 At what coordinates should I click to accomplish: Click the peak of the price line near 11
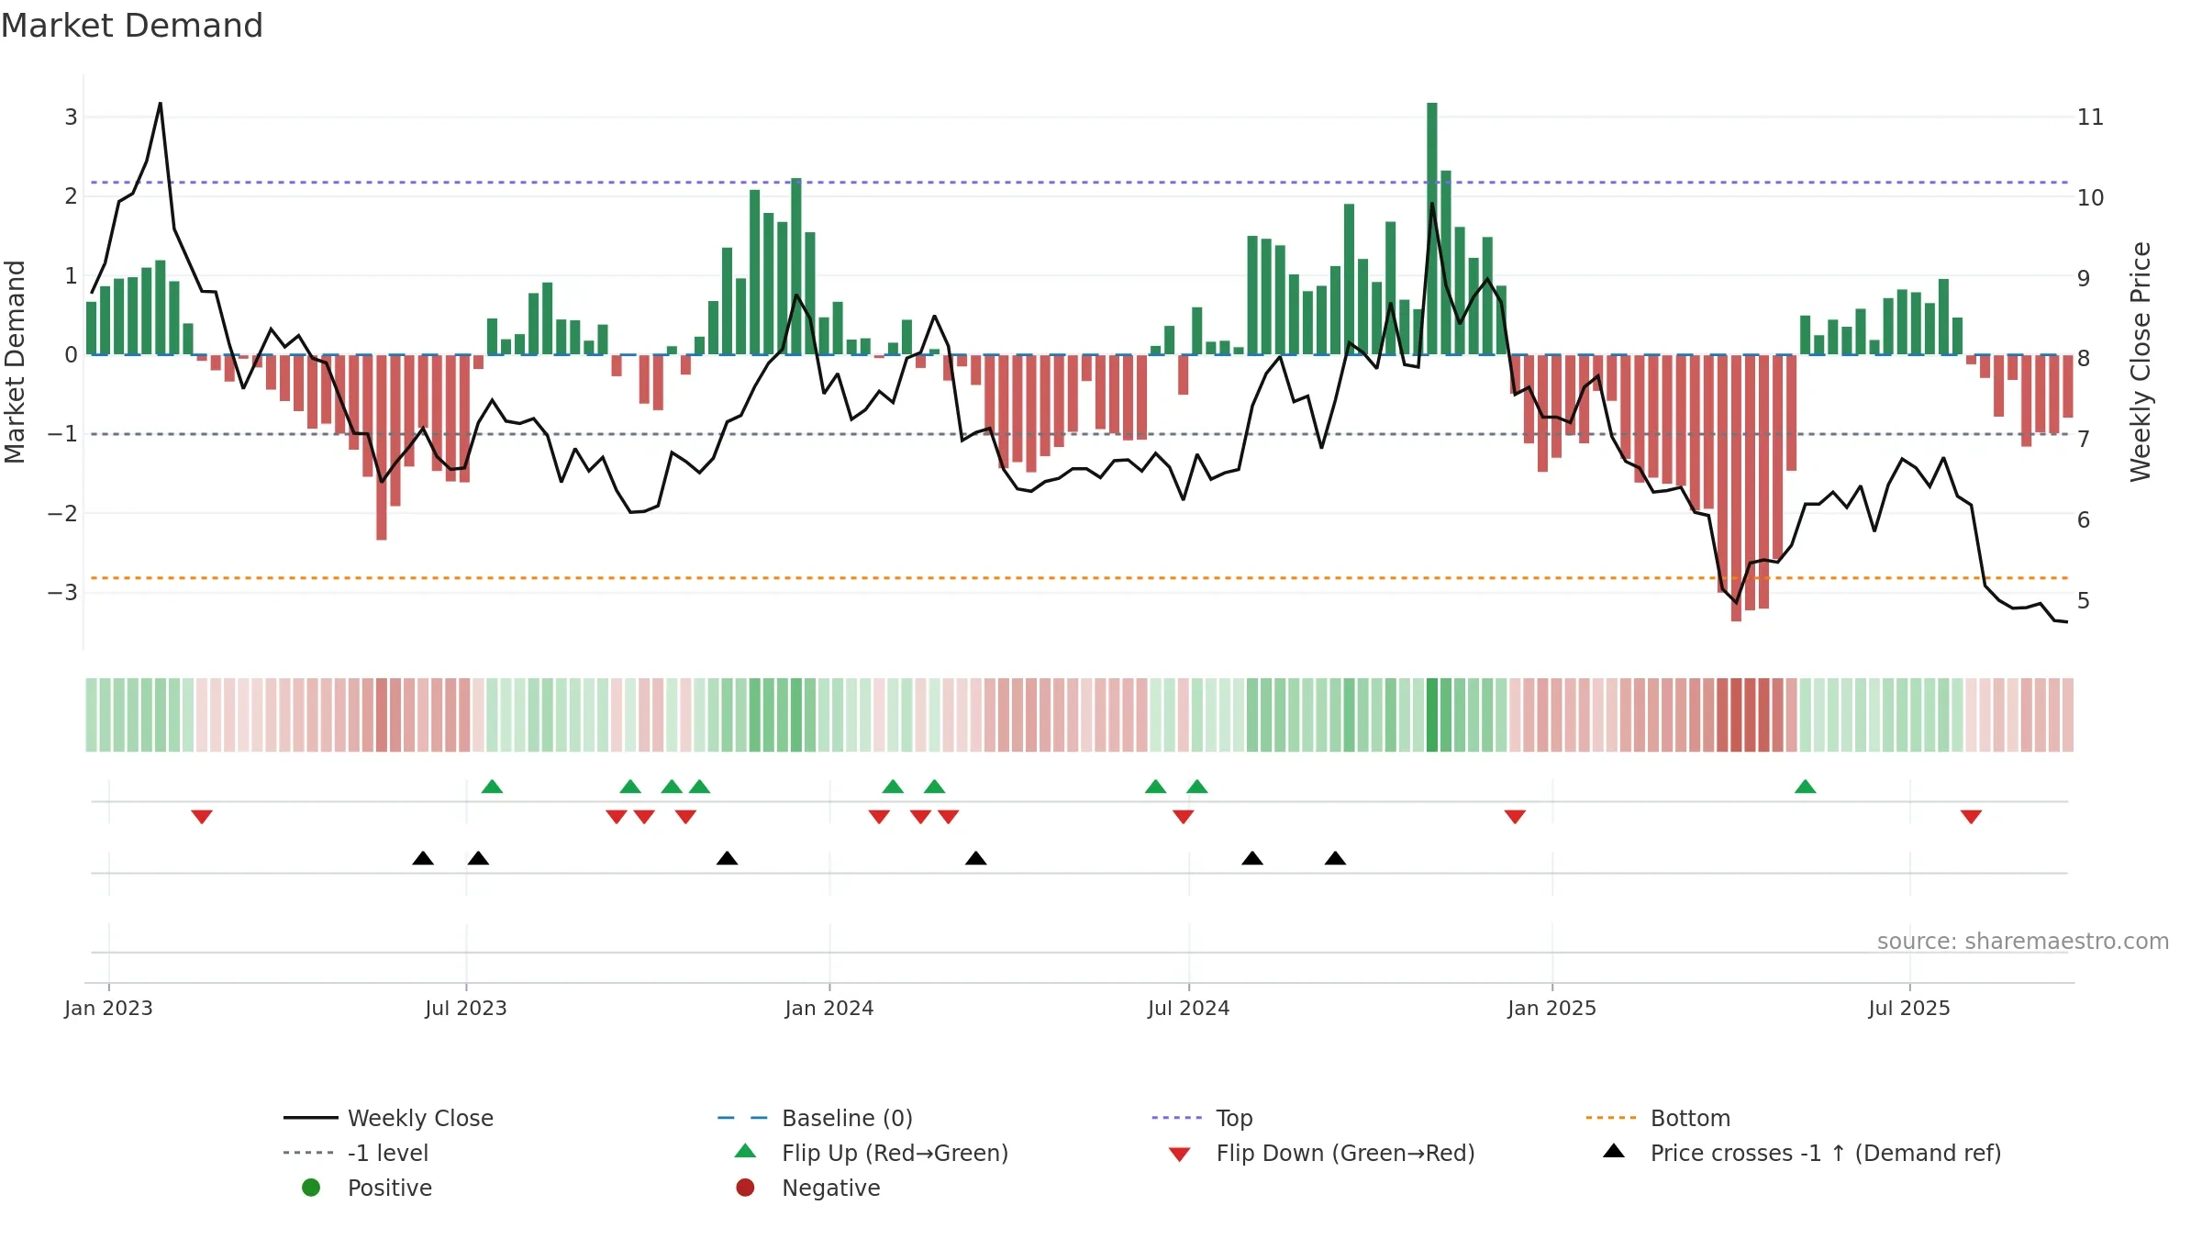(x=161, y=104)
